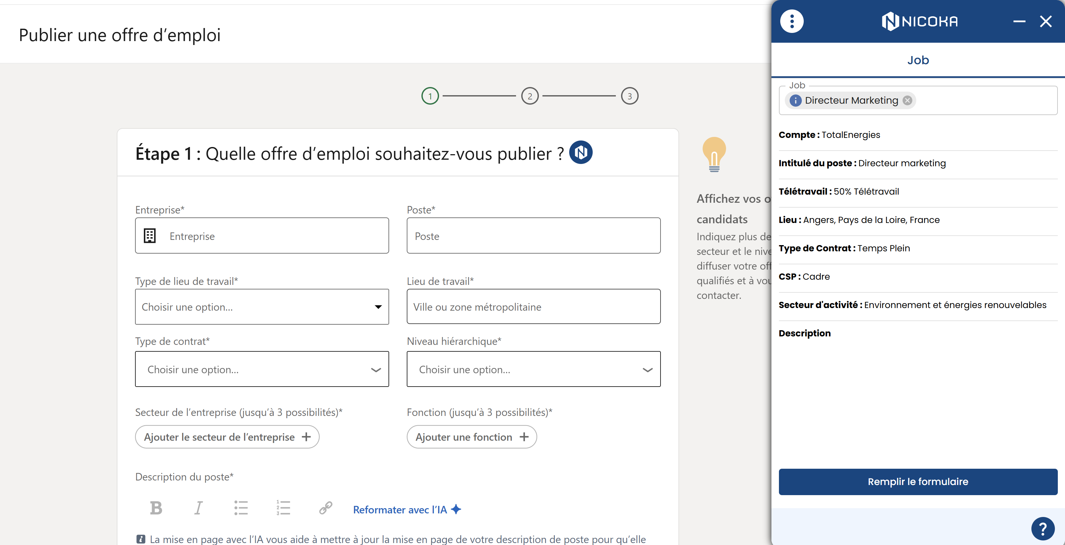Click the Nicoka icon beside Étape 1 heading
The image size is (1065, 545).
581,153
